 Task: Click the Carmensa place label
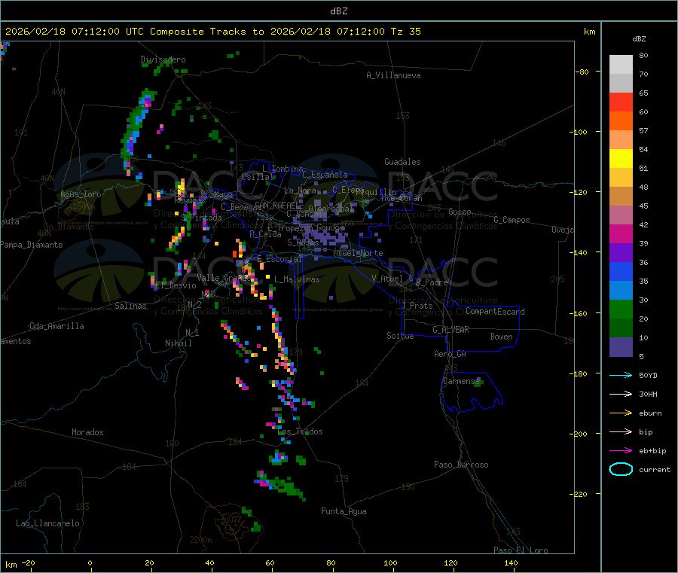pos(461,381)
